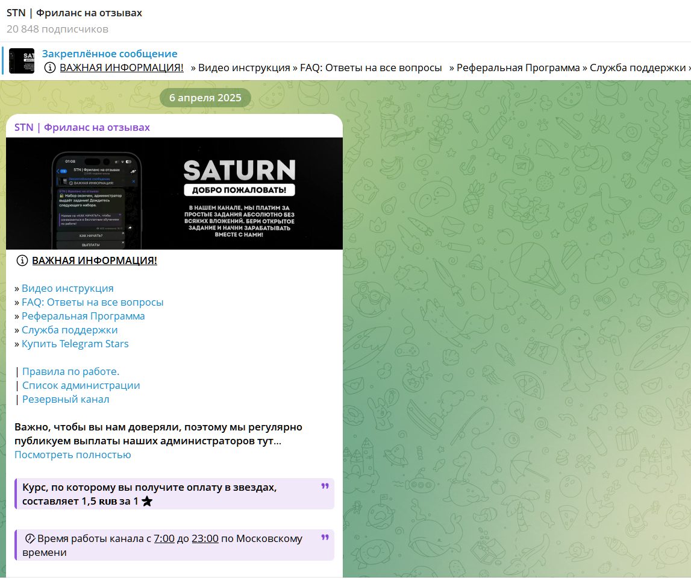Open the 'Купить Telegram Stars' link
This screenshot has width=691, height=586.
click(75, 344)
